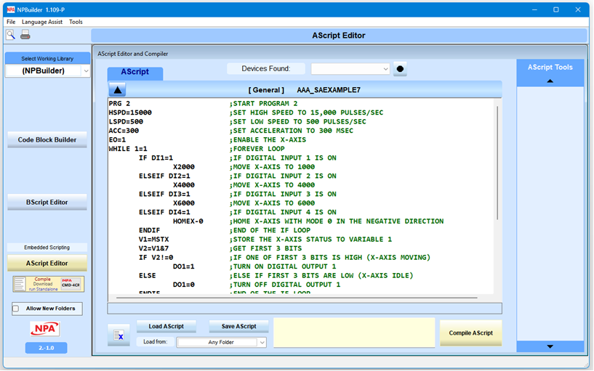Open the BScript Editor
The width and height of the screenshot is (594, 371).
click(x=47, y=203)
